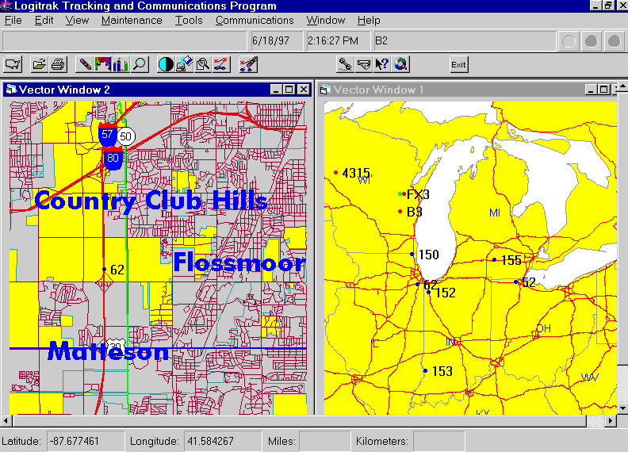
Task: Click the Miles value field
Action: (x=324, y=441)
